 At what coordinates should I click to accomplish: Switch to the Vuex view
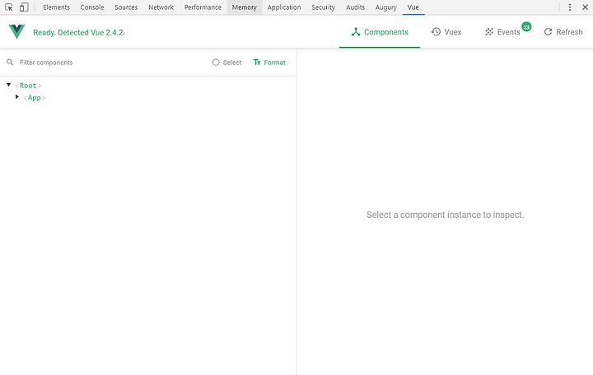[446, 32]
